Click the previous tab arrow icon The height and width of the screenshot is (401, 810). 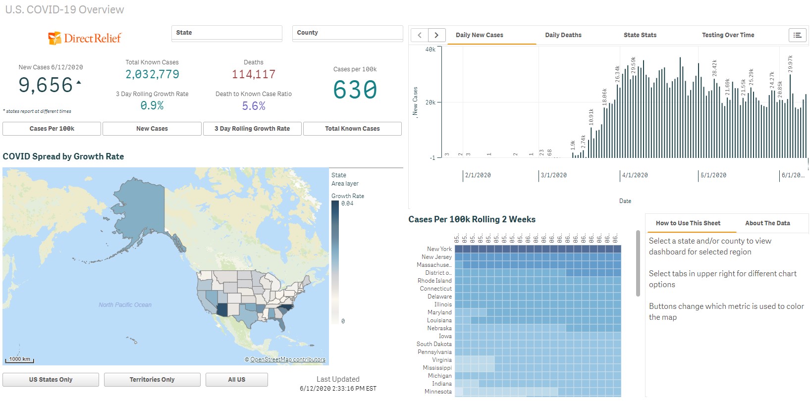click(x=420, y=35)
